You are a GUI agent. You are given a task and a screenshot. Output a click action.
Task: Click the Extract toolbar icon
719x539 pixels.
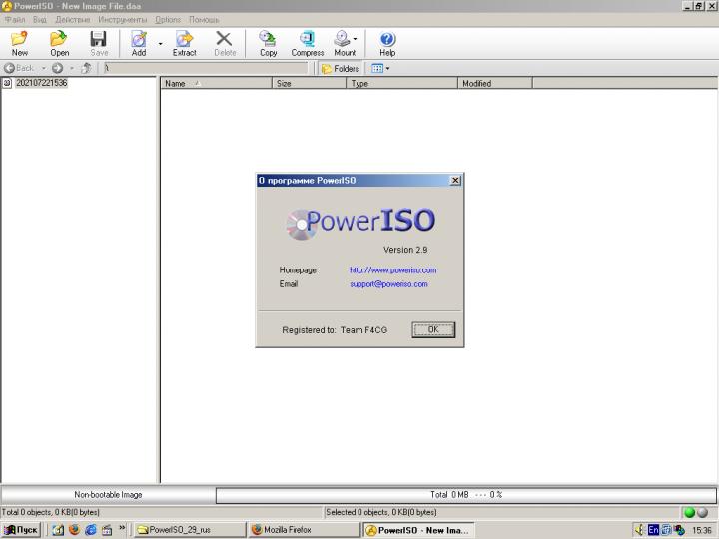[184, 43]
